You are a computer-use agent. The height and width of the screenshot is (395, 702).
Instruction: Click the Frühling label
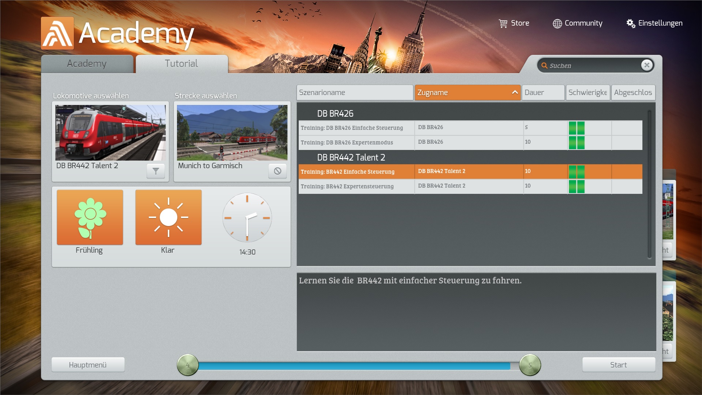89,250
